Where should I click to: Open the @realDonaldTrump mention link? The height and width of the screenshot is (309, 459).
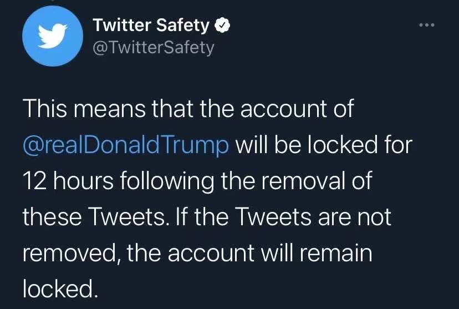(x=126, y=145)
